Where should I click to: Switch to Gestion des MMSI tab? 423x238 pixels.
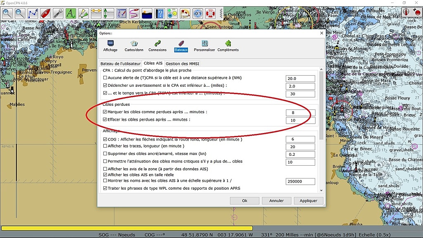coord(182,64)
